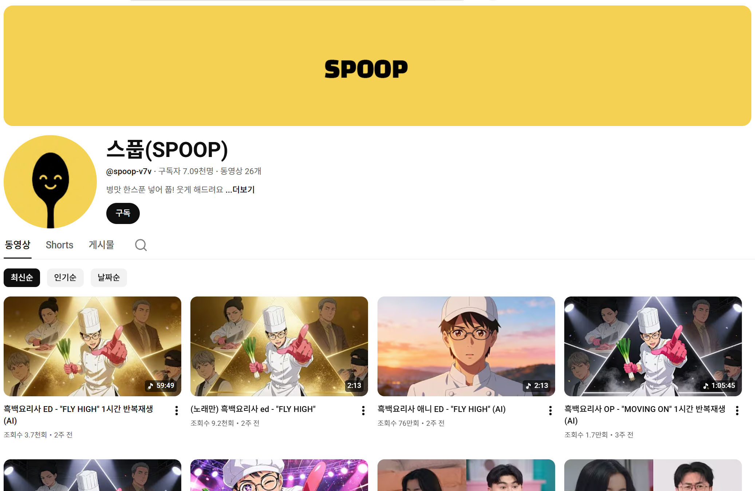Viewport: 755px width, 491px height.
Task: Switch to the 게시물 tab
Action: tap(102, 245)
